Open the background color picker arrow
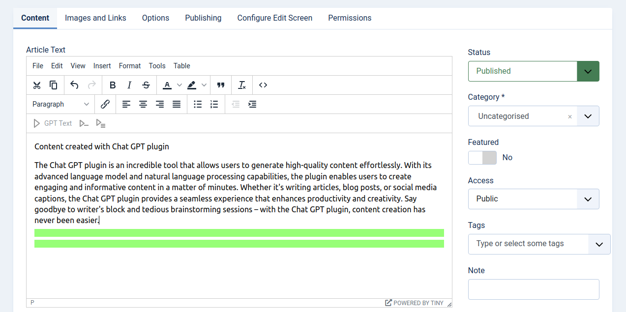Image resolution: width=626 pixels, height=312 pixels. pyautogui.click(x=204, y=85)
